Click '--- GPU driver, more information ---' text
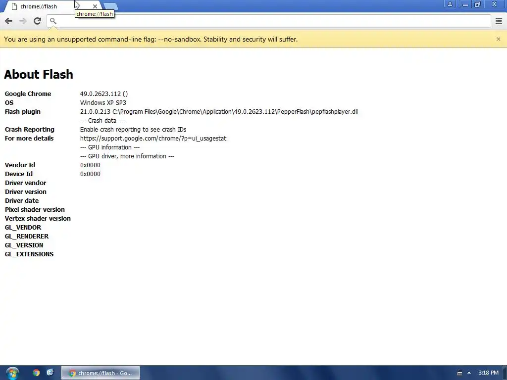The width and height of the screenshot is (507, 380). point(127,156)
